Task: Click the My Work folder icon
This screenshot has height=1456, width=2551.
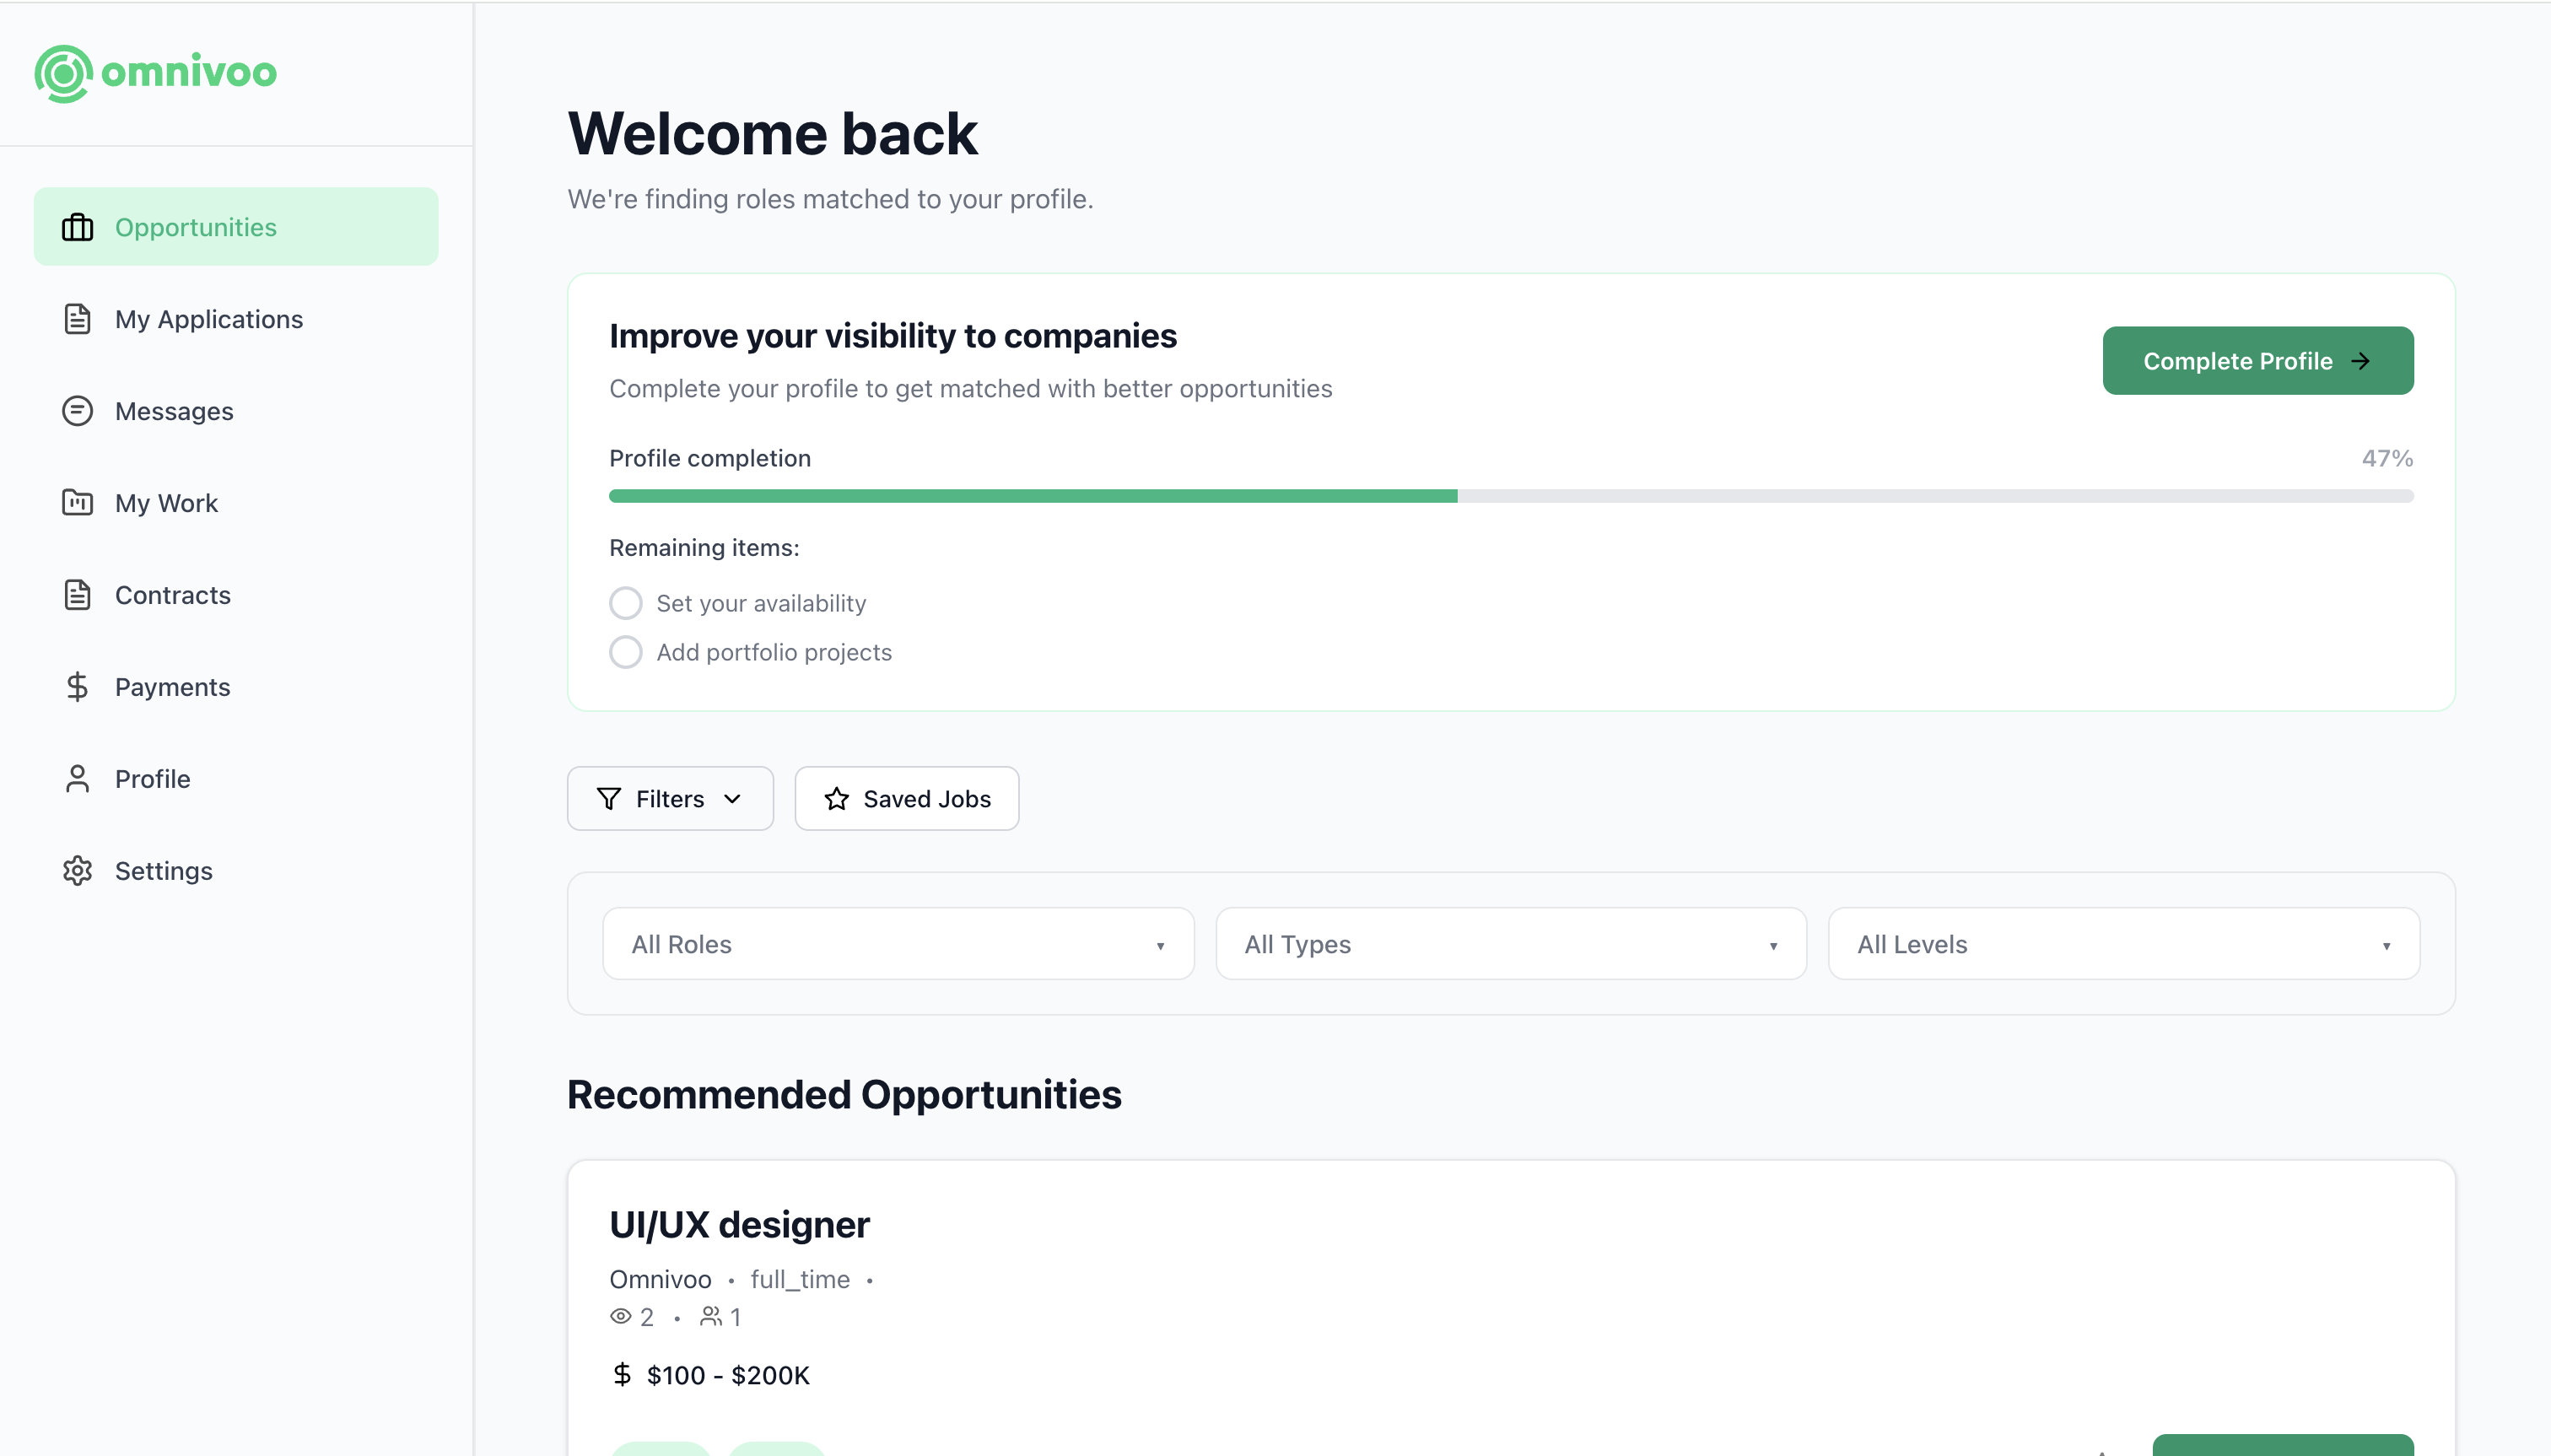Action: tap(77, 502)
